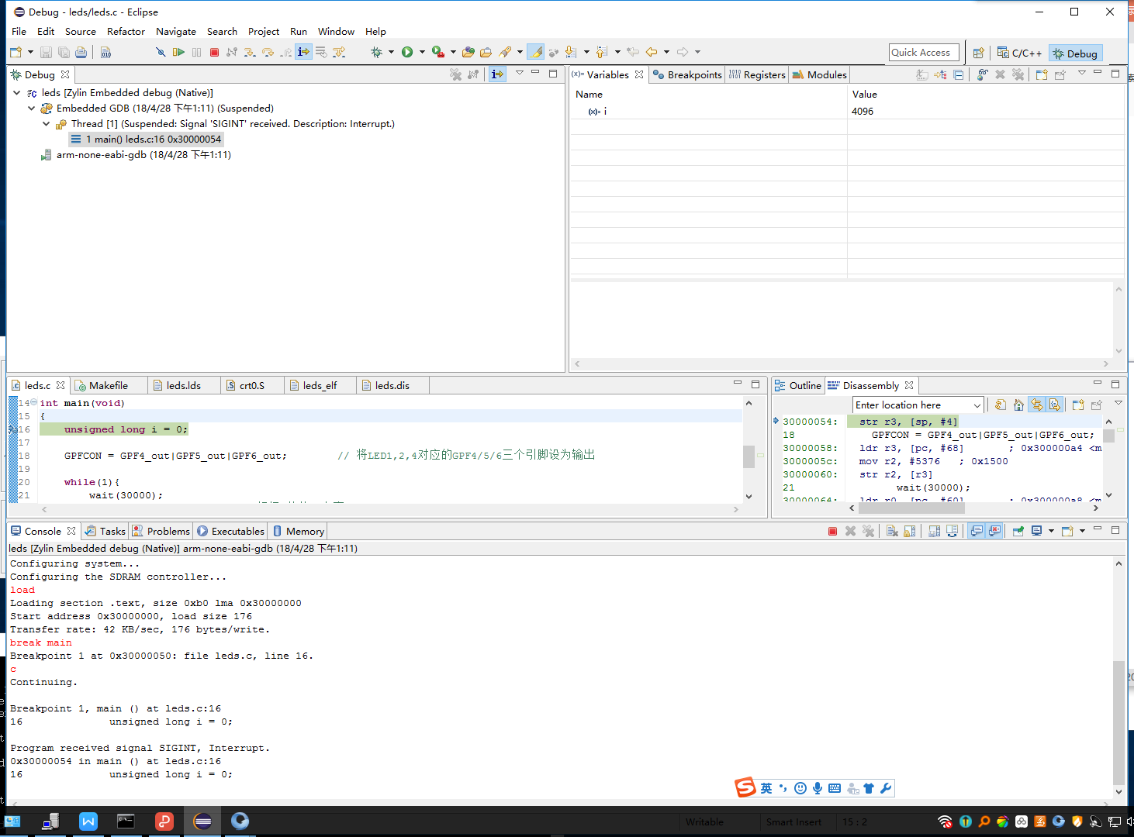1134x837 pixels.
Task: Open WPS Writer from the Windows taskbar
Action: coord(88,821)
